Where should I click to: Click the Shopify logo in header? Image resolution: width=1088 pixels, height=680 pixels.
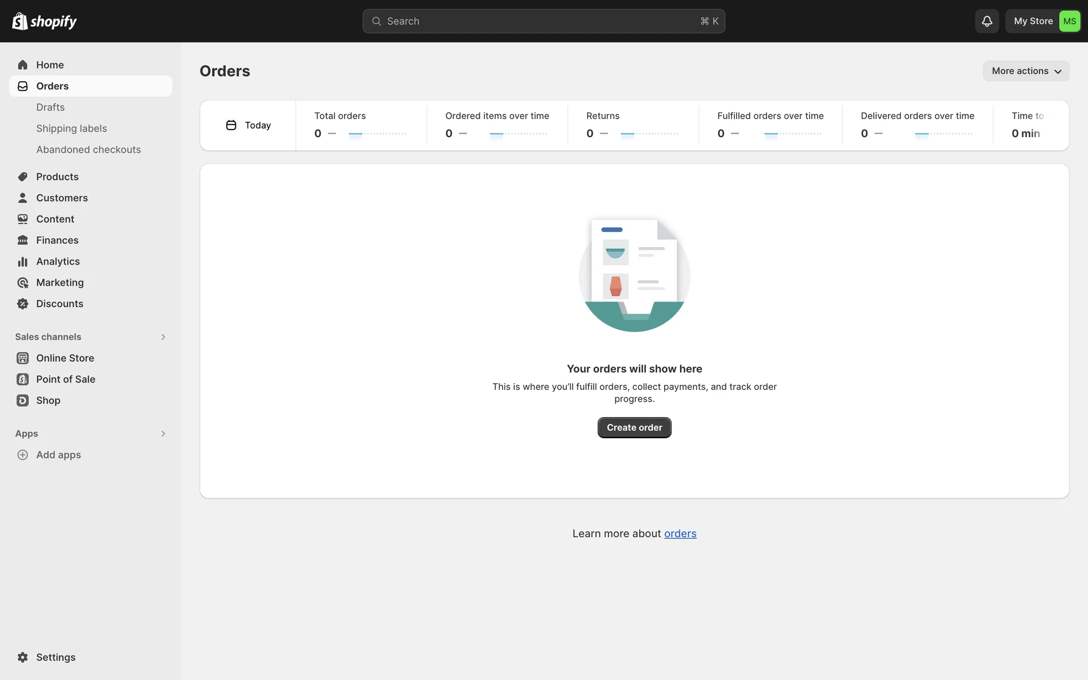[44, 21]
